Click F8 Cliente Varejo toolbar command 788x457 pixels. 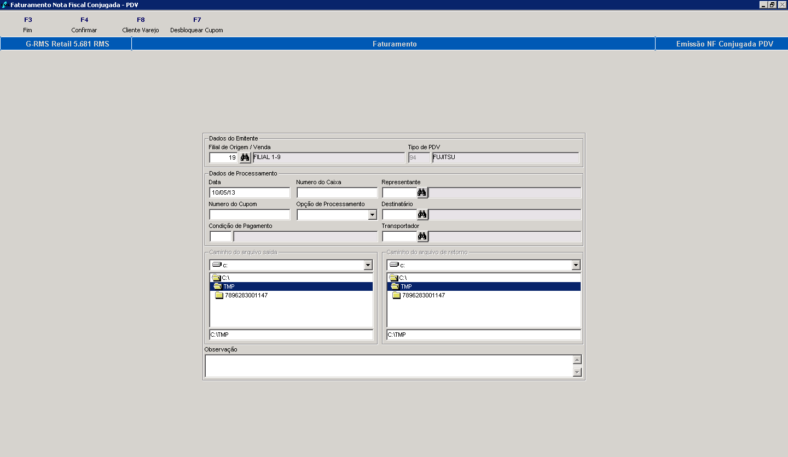tap(141, 25)
